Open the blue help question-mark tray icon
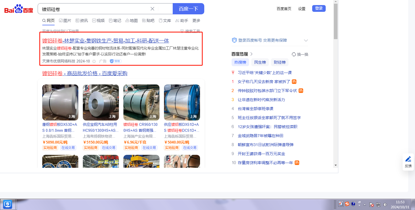This screenshot has width=415, height=210. [x=353, y=204]
